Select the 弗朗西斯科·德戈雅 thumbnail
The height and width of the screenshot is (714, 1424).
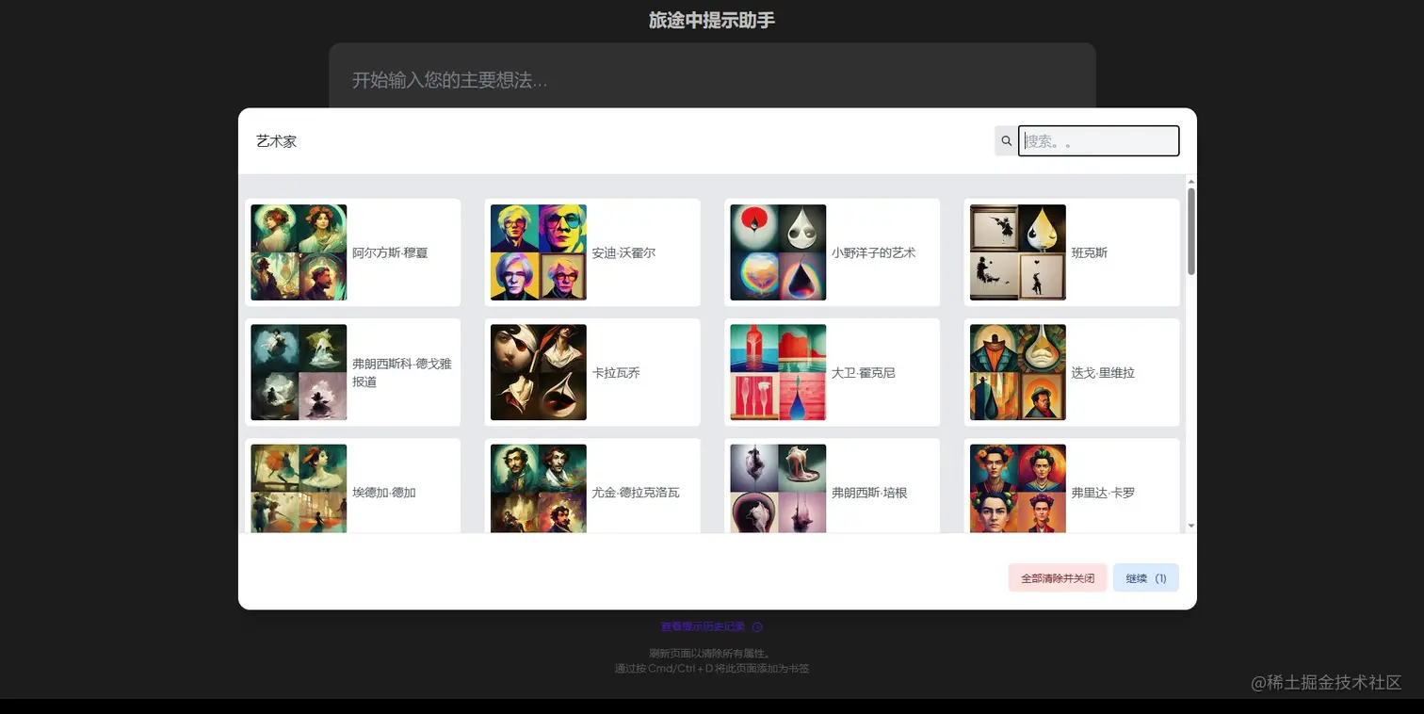pos(299,372)
